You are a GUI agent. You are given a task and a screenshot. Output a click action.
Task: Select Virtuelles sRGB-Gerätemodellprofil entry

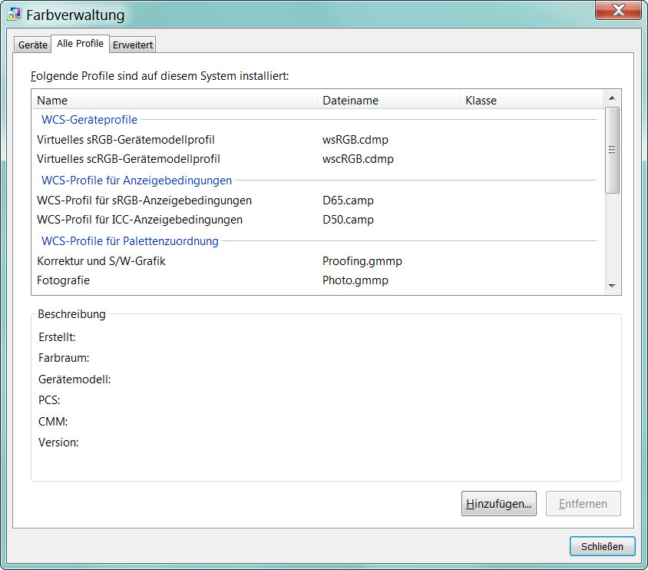(126, 140)
